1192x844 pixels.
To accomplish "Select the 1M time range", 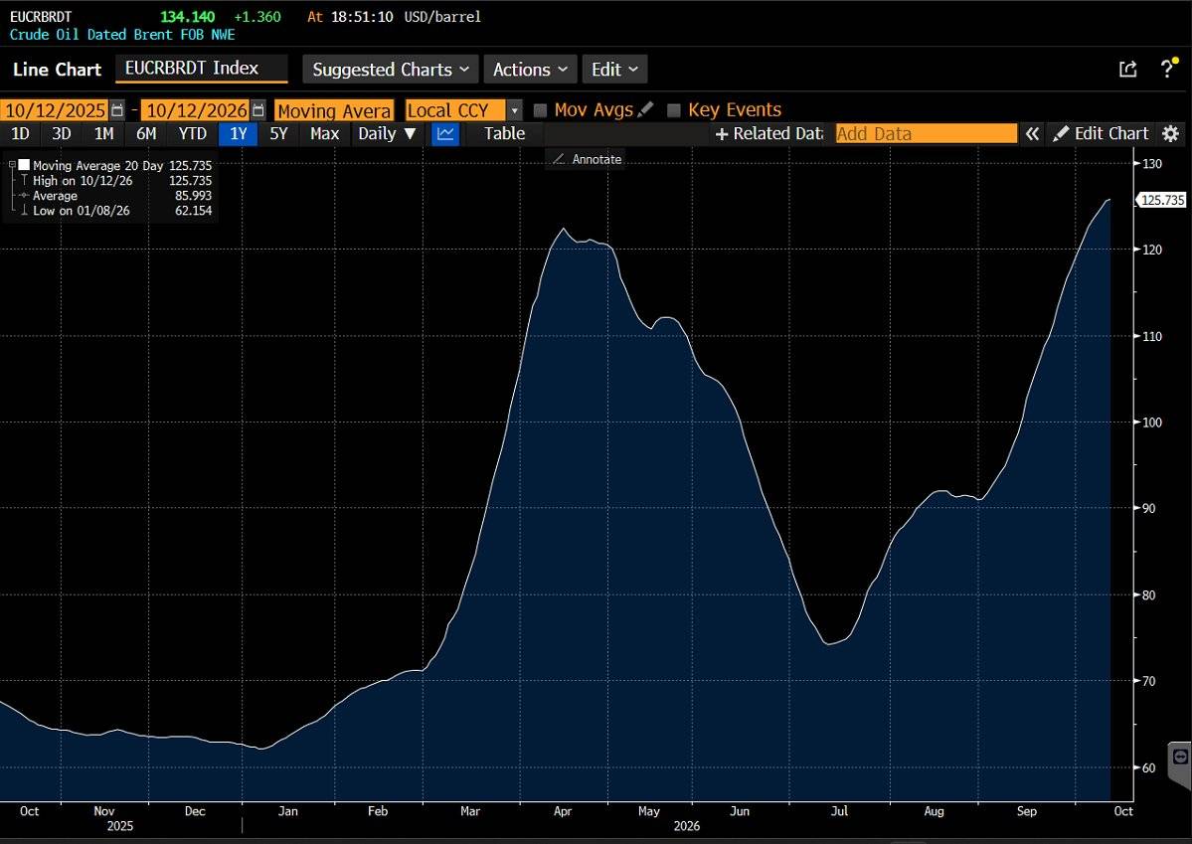I will tap(104, 134).
